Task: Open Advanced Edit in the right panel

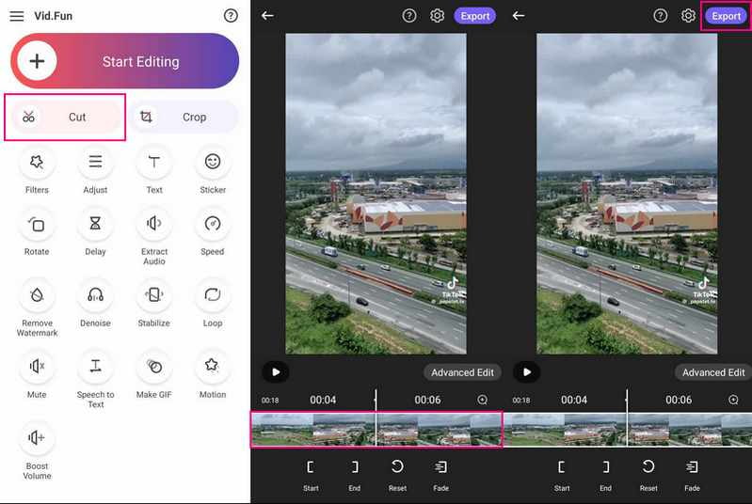Action: (712, 372)
